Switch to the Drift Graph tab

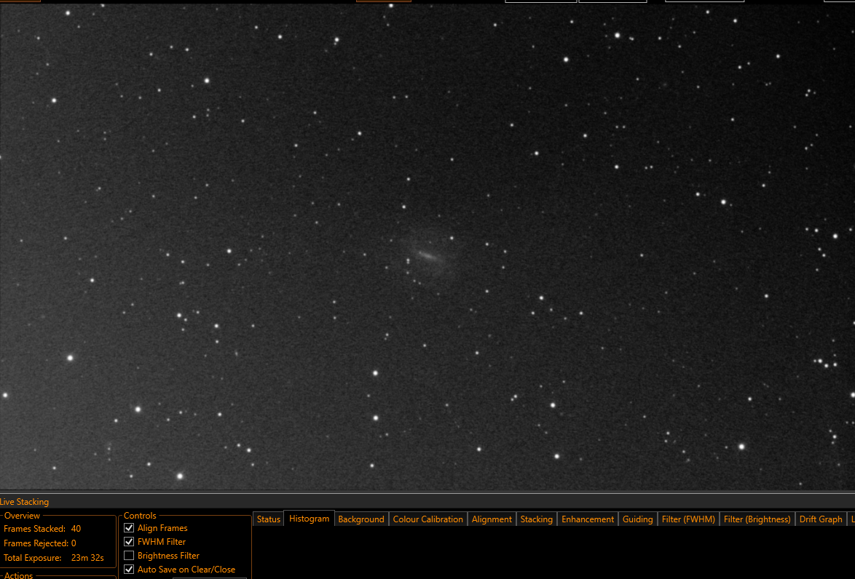(x=821, y=519)
